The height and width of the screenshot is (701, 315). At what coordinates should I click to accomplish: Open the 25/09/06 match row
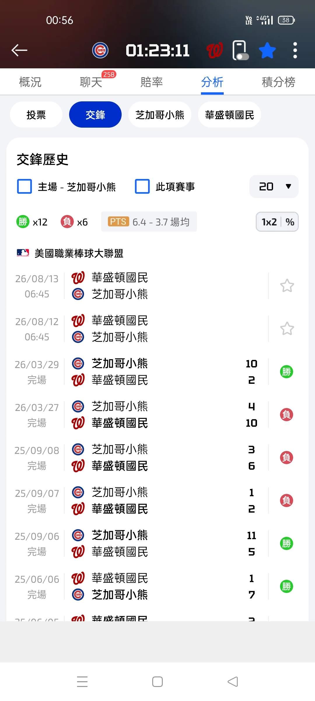tap(146, 544)
